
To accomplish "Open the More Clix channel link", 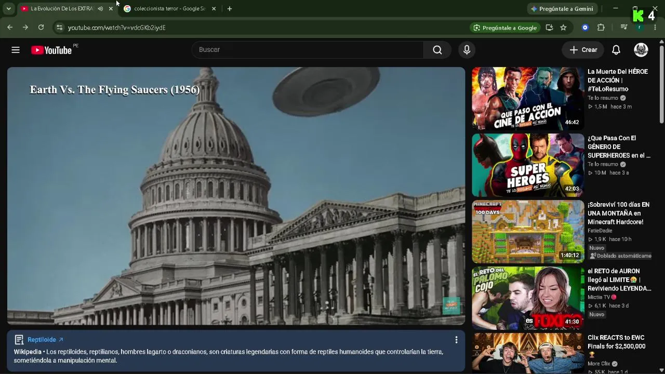I will coord(599,364).
